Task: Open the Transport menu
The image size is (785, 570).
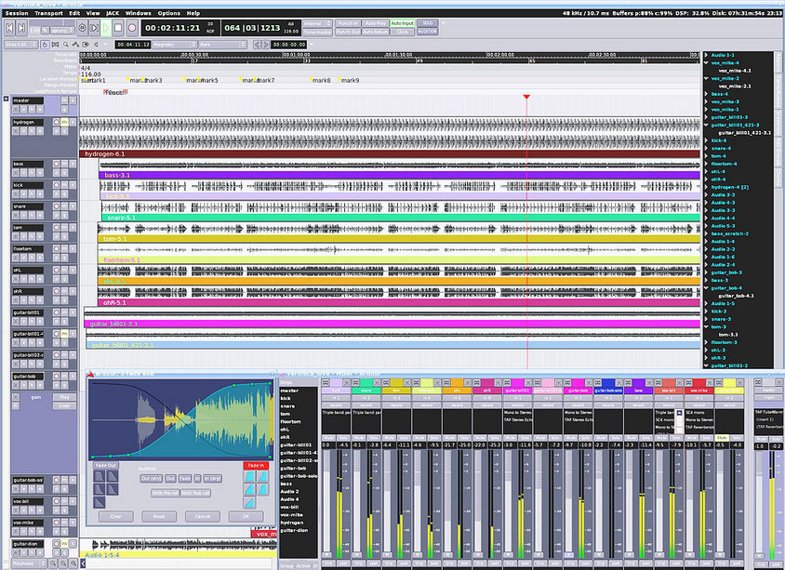Action: pos(48,13)
